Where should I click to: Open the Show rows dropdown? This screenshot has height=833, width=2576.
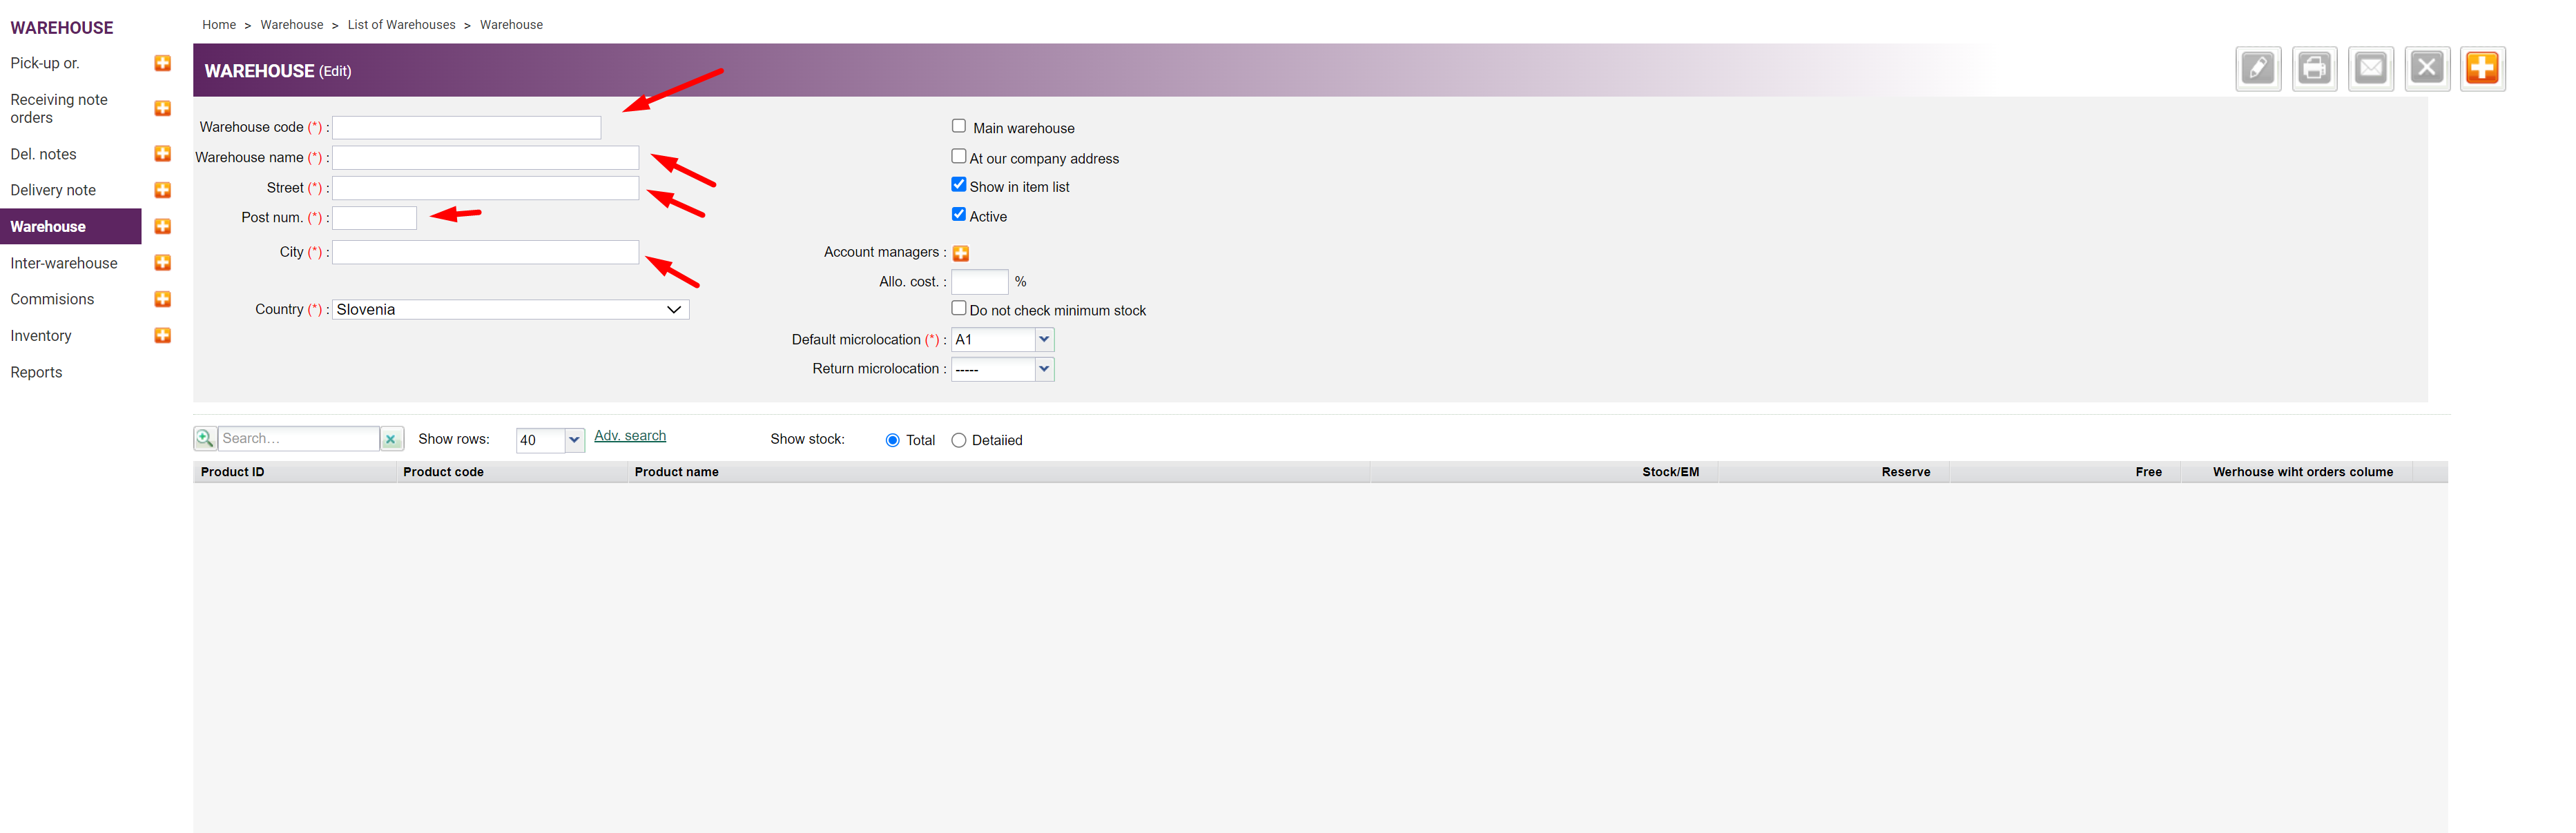(573, 440)
